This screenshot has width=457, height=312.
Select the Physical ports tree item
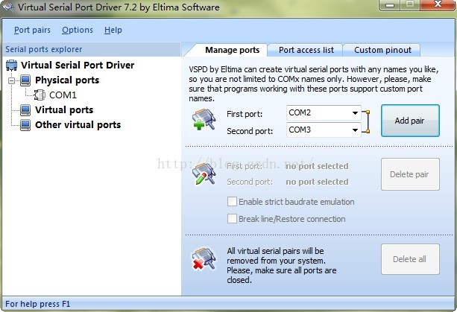(x=67, y=80)
